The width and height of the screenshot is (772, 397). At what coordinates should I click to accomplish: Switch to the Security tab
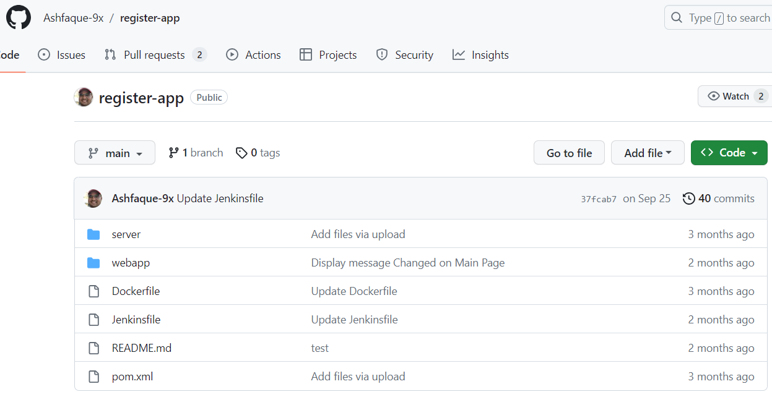(x=405, y=55)
